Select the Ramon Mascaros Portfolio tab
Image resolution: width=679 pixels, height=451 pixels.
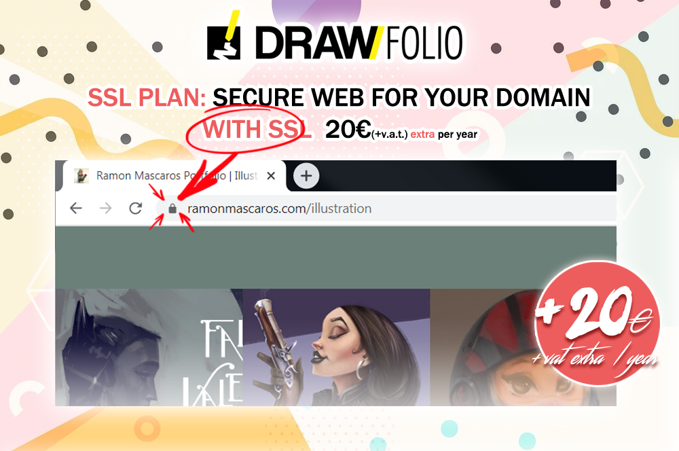tap(173, 175)
